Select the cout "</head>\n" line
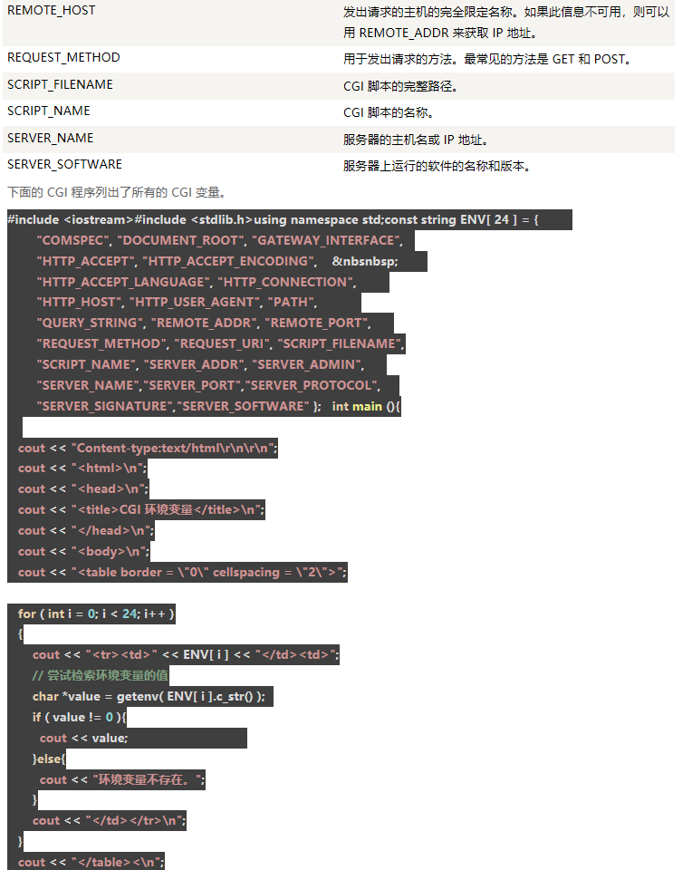 click(x=86, y=531)
